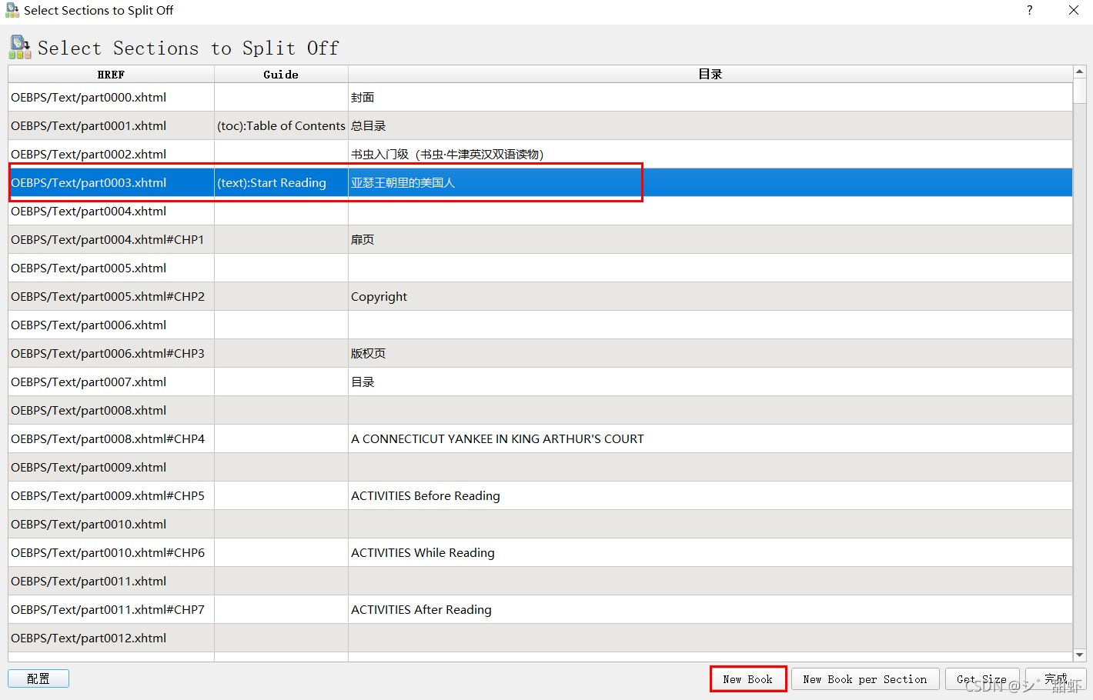Screen dimensions: 1093x700
Task: Select row OEBPS/Text/part0010.xhtml#CHP6
Action: (540, 552)
